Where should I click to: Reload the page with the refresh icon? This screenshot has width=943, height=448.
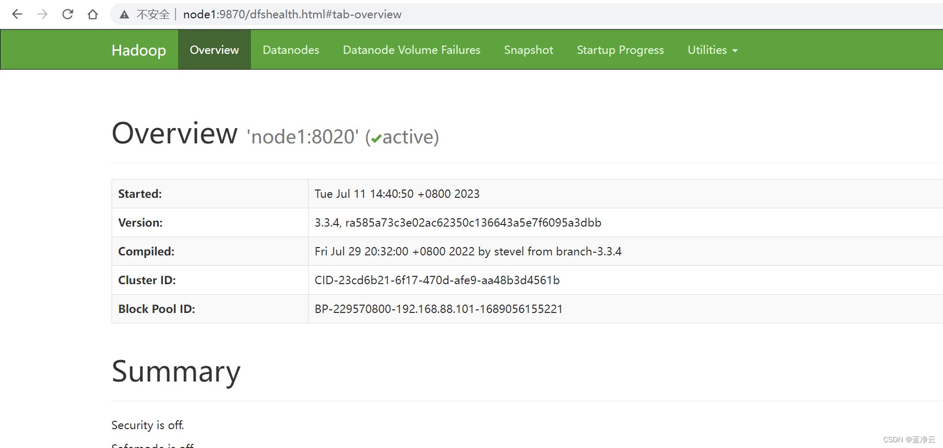(68, 14)
